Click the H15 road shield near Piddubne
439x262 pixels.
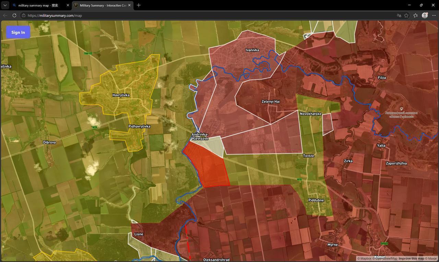tap(299, 179)
